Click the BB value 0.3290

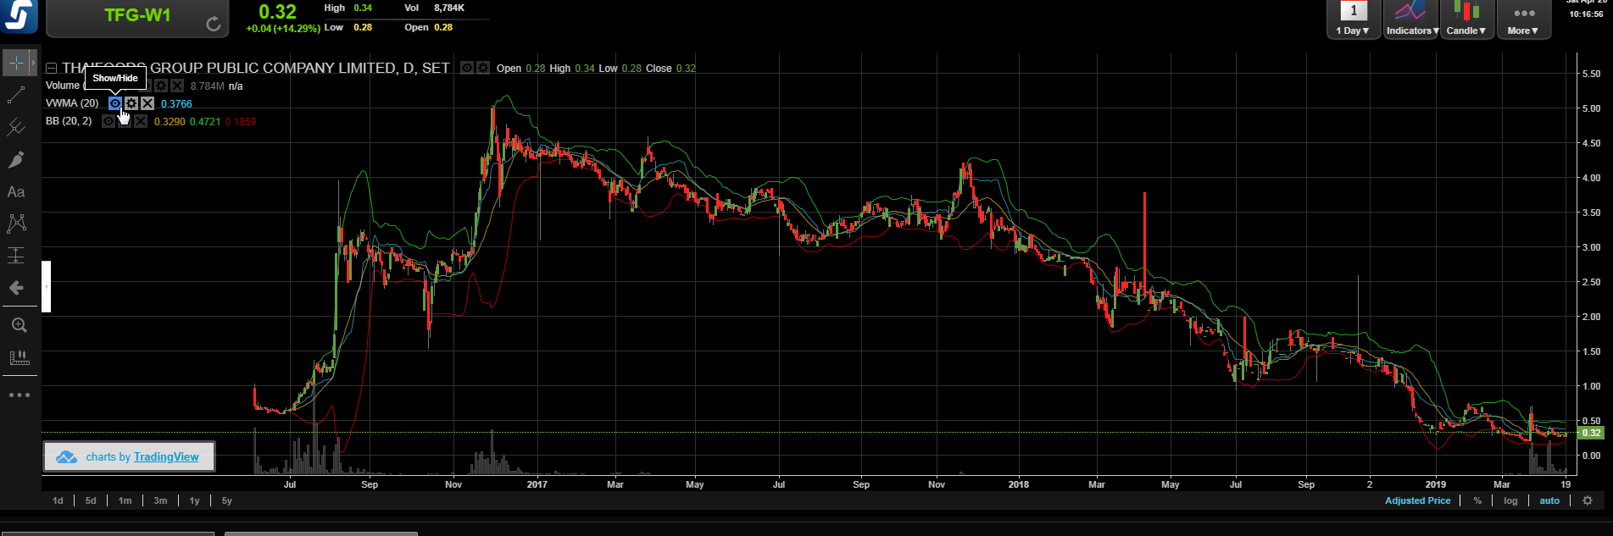(x=170, y=122)
